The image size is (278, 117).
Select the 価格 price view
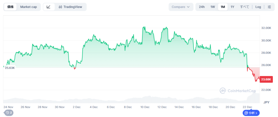(x=11, y=7)
